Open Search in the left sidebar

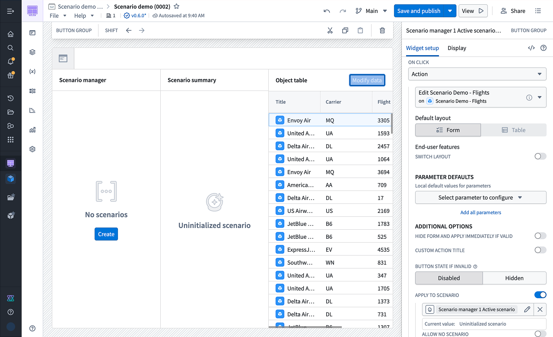(x=11, y=48)
